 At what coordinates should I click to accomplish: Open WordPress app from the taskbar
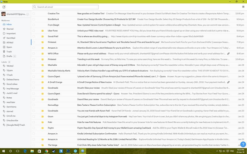tap(75, 151)
